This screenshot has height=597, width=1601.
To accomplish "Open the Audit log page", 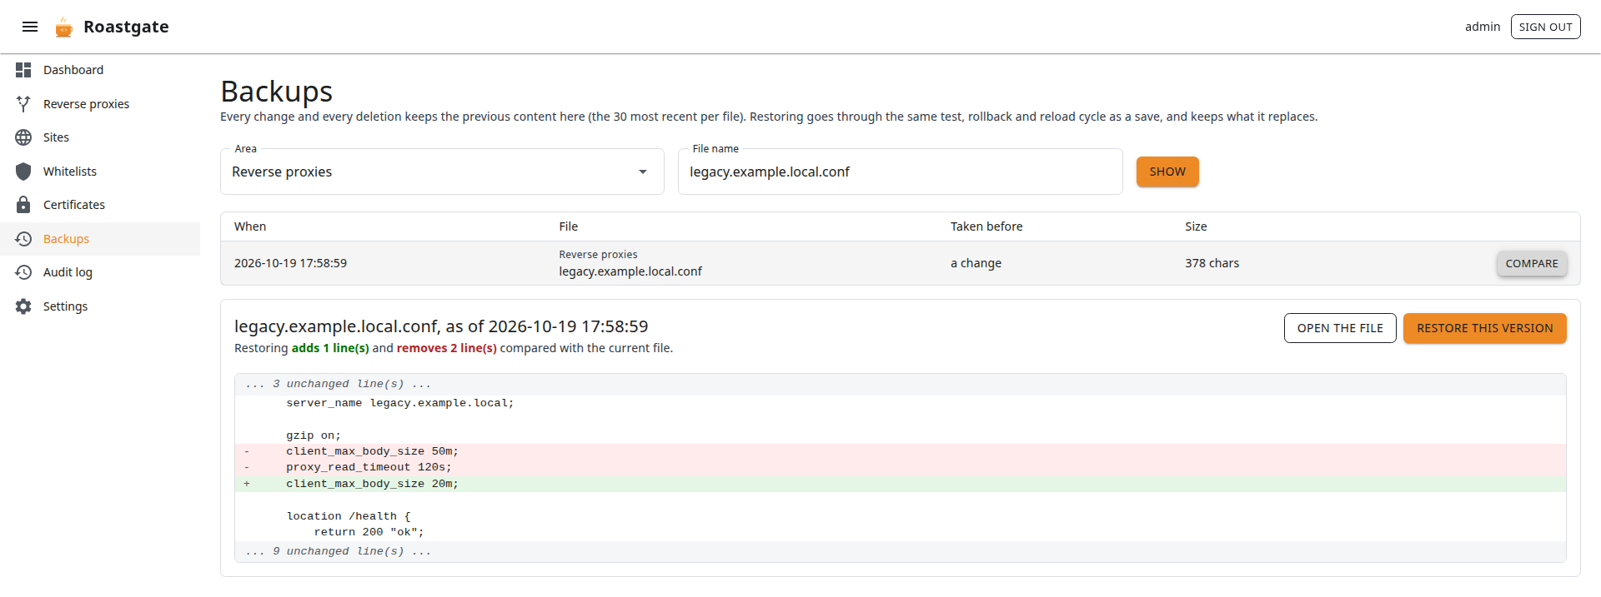I will [100, 272].
